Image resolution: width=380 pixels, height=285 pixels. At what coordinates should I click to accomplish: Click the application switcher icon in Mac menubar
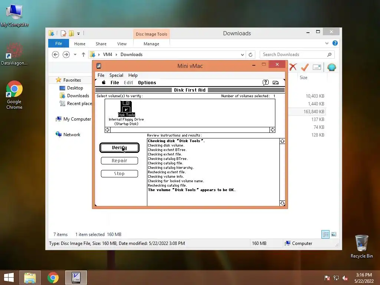(276, 83)
